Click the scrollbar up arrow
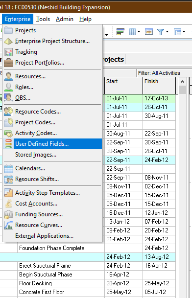 (x=182, y=82)
